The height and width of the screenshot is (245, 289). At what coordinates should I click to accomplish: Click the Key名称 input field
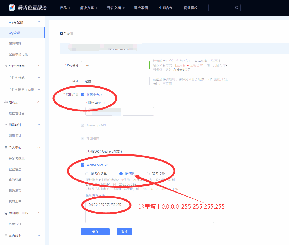(x=115, y=65)
